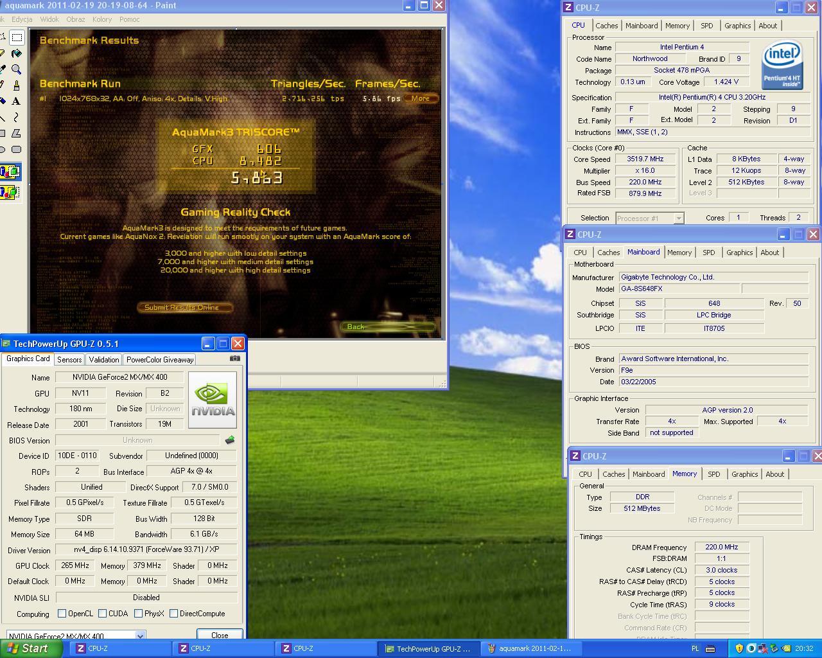This screenshot has width=822, height=658.
Task: Click the GPU name field NVIDIA GeForce2 MX/MX 400
Action: point(119,377)
